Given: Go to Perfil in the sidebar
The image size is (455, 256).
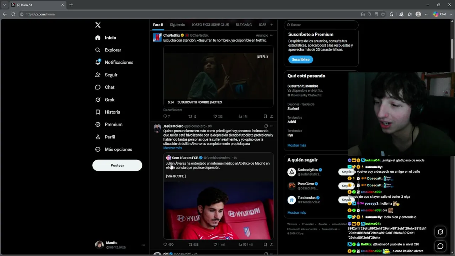Looking at the screenshot, I should 105,137.
